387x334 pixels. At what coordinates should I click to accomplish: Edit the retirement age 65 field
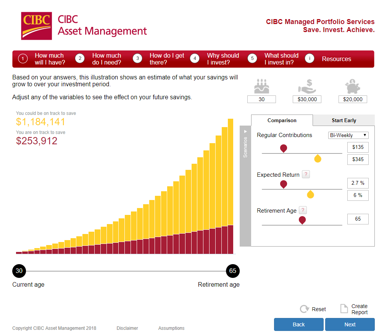[358, 219]
